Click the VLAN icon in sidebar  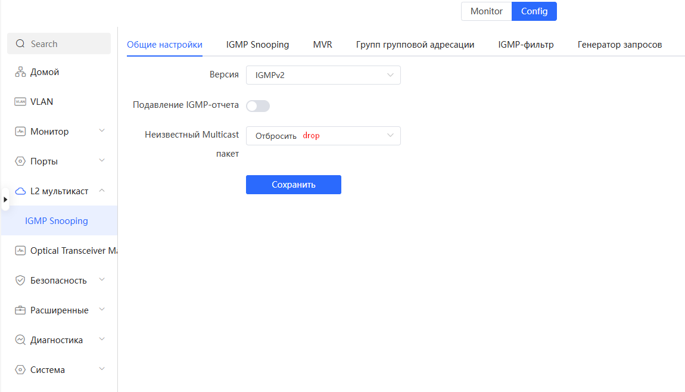pyautogui.click(x=20, y=102)
